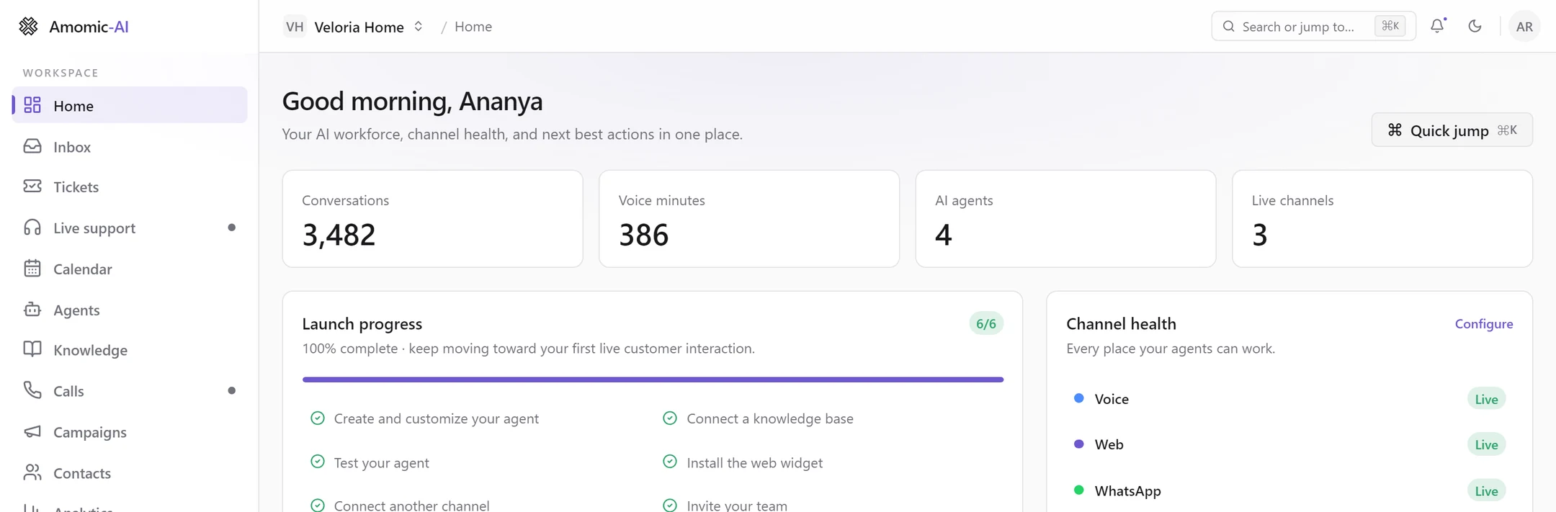Open the Calendar icon in sidebar
Viewport: 1556px width, 512px height.
[x=32, y=269]
